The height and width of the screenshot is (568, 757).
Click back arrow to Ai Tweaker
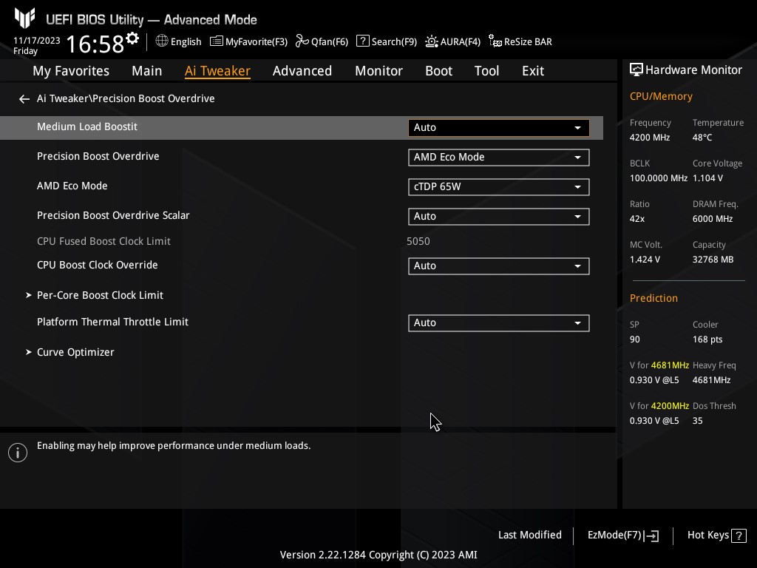[24, 99]
